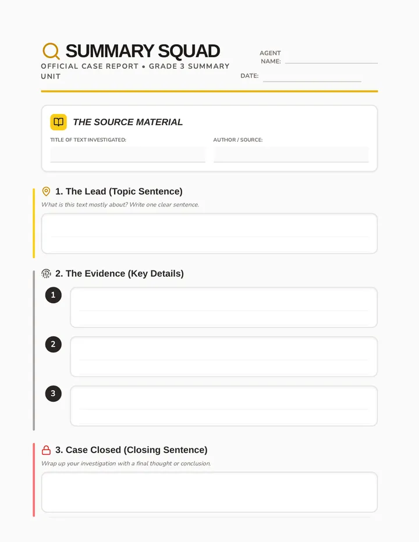
Task: Click the Topic Sentence answer box
Action: (x=210, y=233)
